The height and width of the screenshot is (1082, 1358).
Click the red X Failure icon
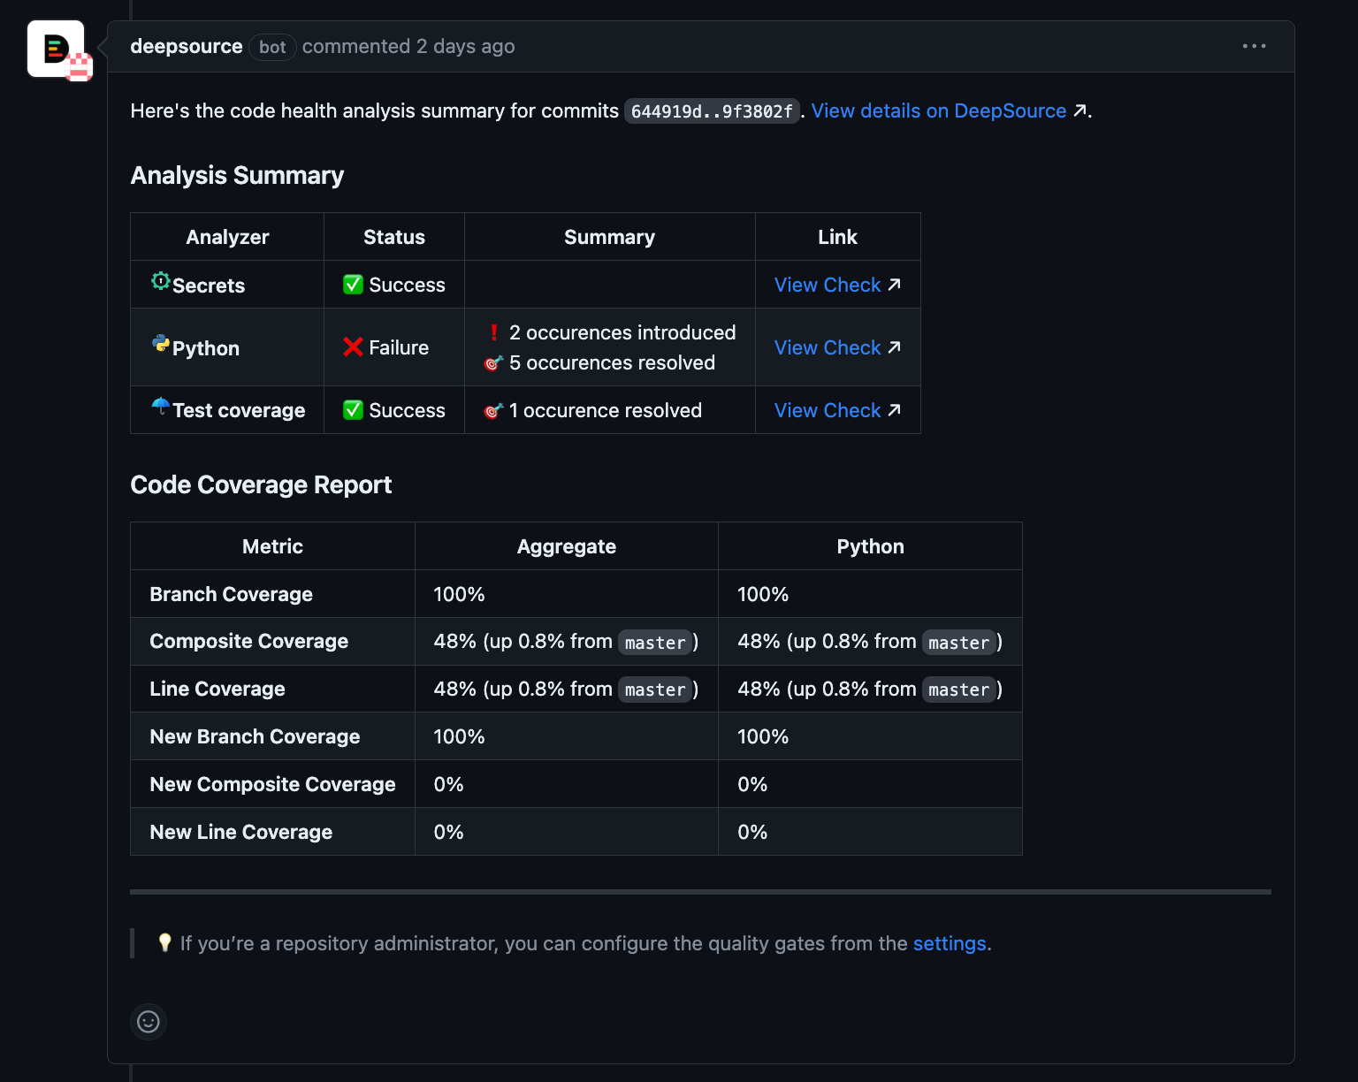click(x=353, y=347)
